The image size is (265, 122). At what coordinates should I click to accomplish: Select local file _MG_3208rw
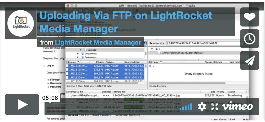[105, 77]
